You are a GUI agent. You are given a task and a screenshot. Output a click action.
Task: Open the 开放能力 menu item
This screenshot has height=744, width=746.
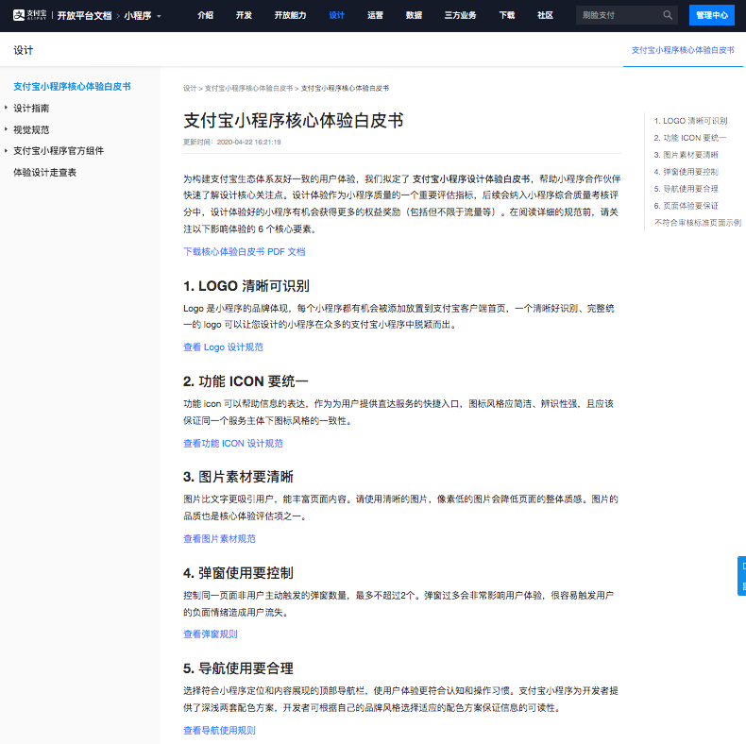pos(290,15)
